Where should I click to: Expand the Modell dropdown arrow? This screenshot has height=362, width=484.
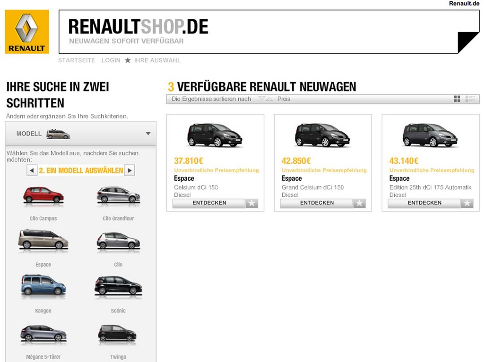148,134
